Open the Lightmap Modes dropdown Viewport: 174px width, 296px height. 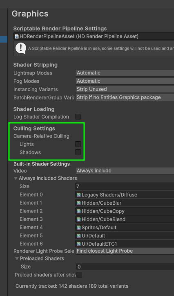125,73
